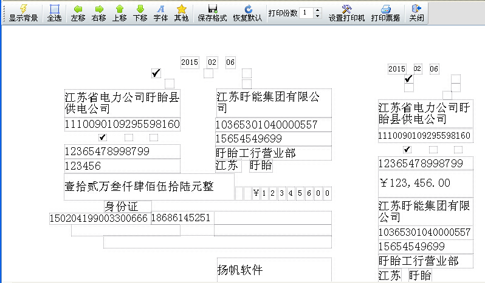Toggle the checked box below left date
This screenshot has width=485, height=283.
tap(156, 73)
